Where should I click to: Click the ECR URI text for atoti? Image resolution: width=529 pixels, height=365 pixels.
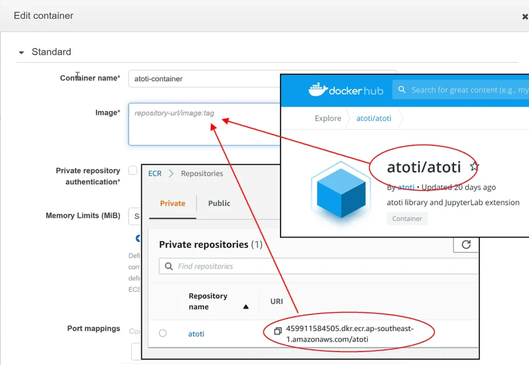(350, 334)
